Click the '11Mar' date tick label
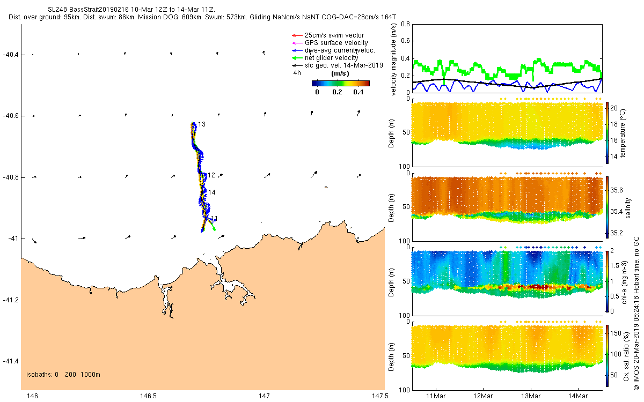644x402 pixels. [x=436, y=396]
